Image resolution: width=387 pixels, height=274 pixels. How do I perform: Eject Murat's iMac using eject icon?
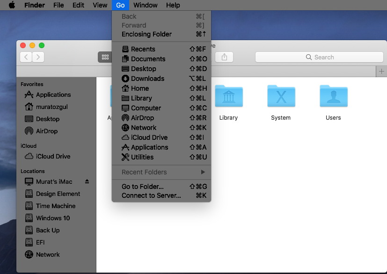(x=87, y=181)
